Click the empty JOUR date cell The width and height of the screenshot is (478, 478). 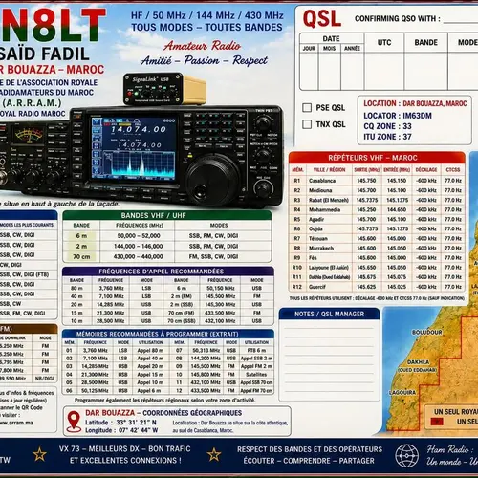click(309, 71)
